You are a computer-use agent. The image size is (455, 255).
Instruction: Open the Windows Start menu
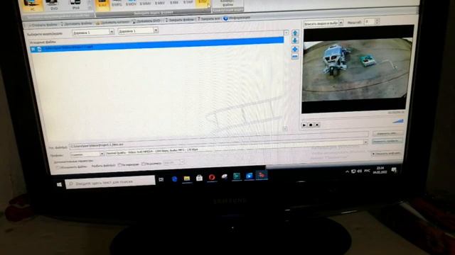59,184
